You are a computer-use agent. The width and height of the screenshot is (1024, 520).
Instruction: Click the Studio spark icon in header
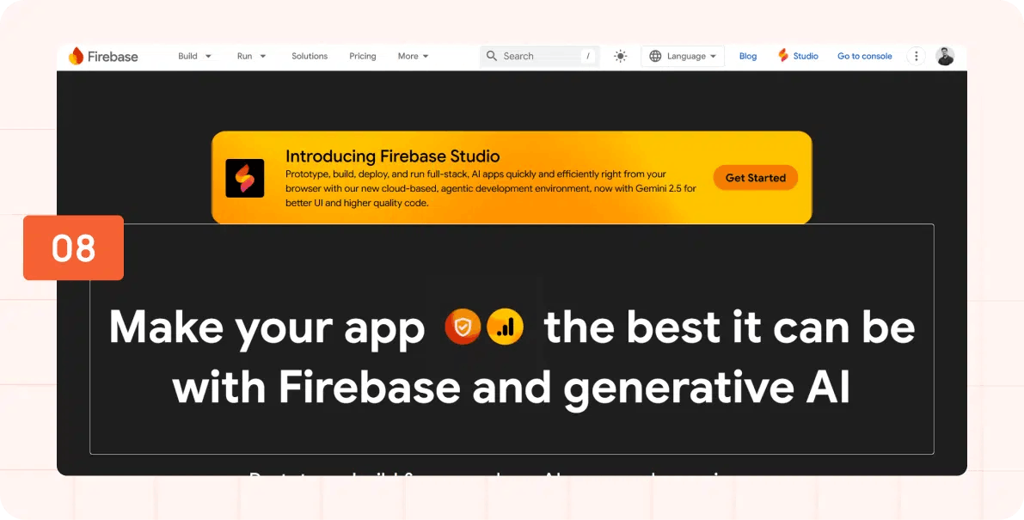[x=783, y=56]
